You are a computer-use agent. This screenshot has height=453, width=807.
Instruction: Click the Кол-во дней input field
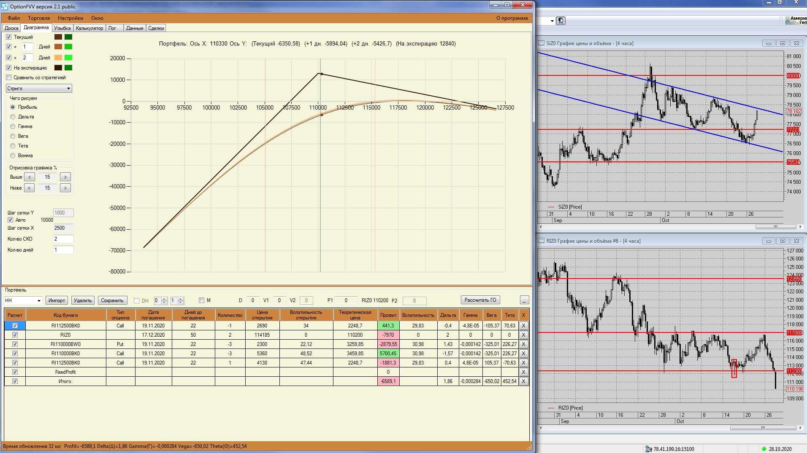(63, 250)
